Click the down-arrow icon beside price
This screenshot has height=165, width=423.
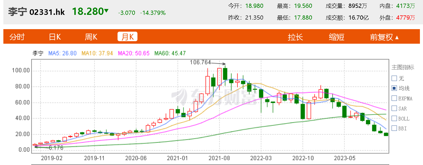pyautogui.click(x=106, y=11)
